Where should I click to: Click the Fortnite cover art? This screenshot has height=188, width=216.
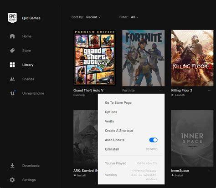144,58
